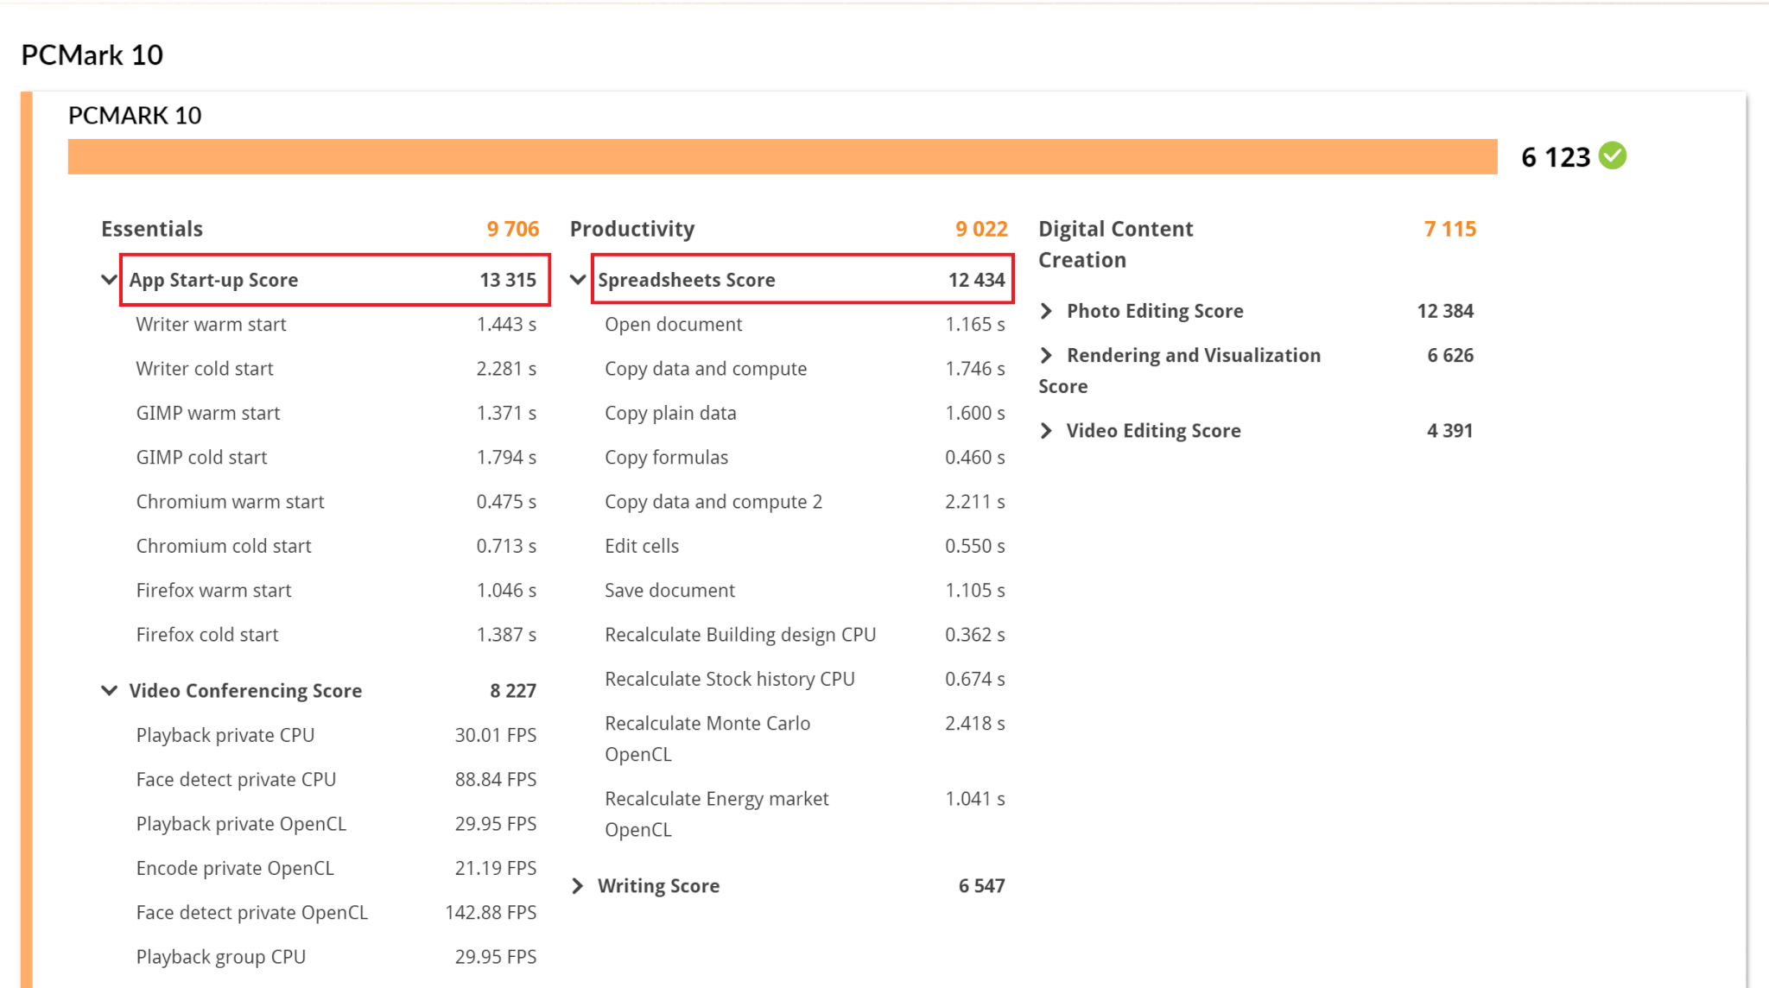Select the Chromium warm start row
The height and width of the screenshot is (988, 1769).
(x=336, y=502)
